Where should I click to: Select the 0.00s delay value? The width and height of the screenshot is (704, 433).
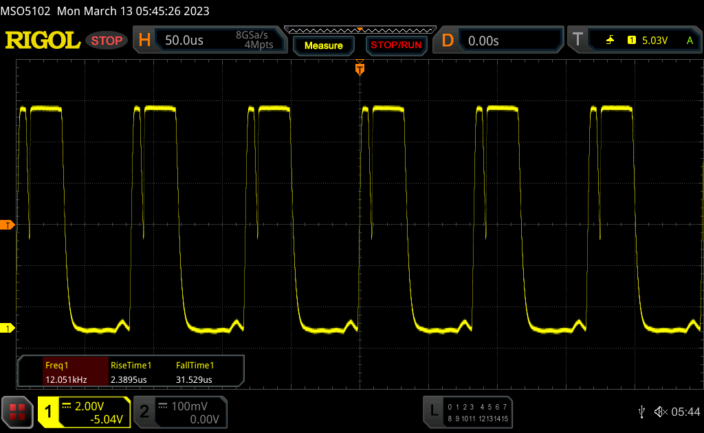[483, 41]
